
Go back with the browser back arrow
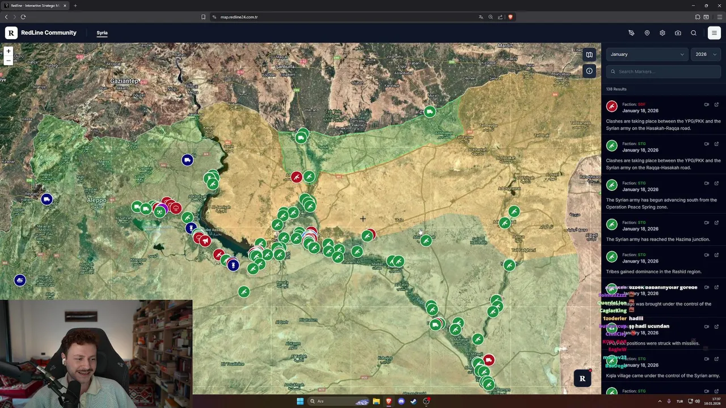(x=6, y=17)
